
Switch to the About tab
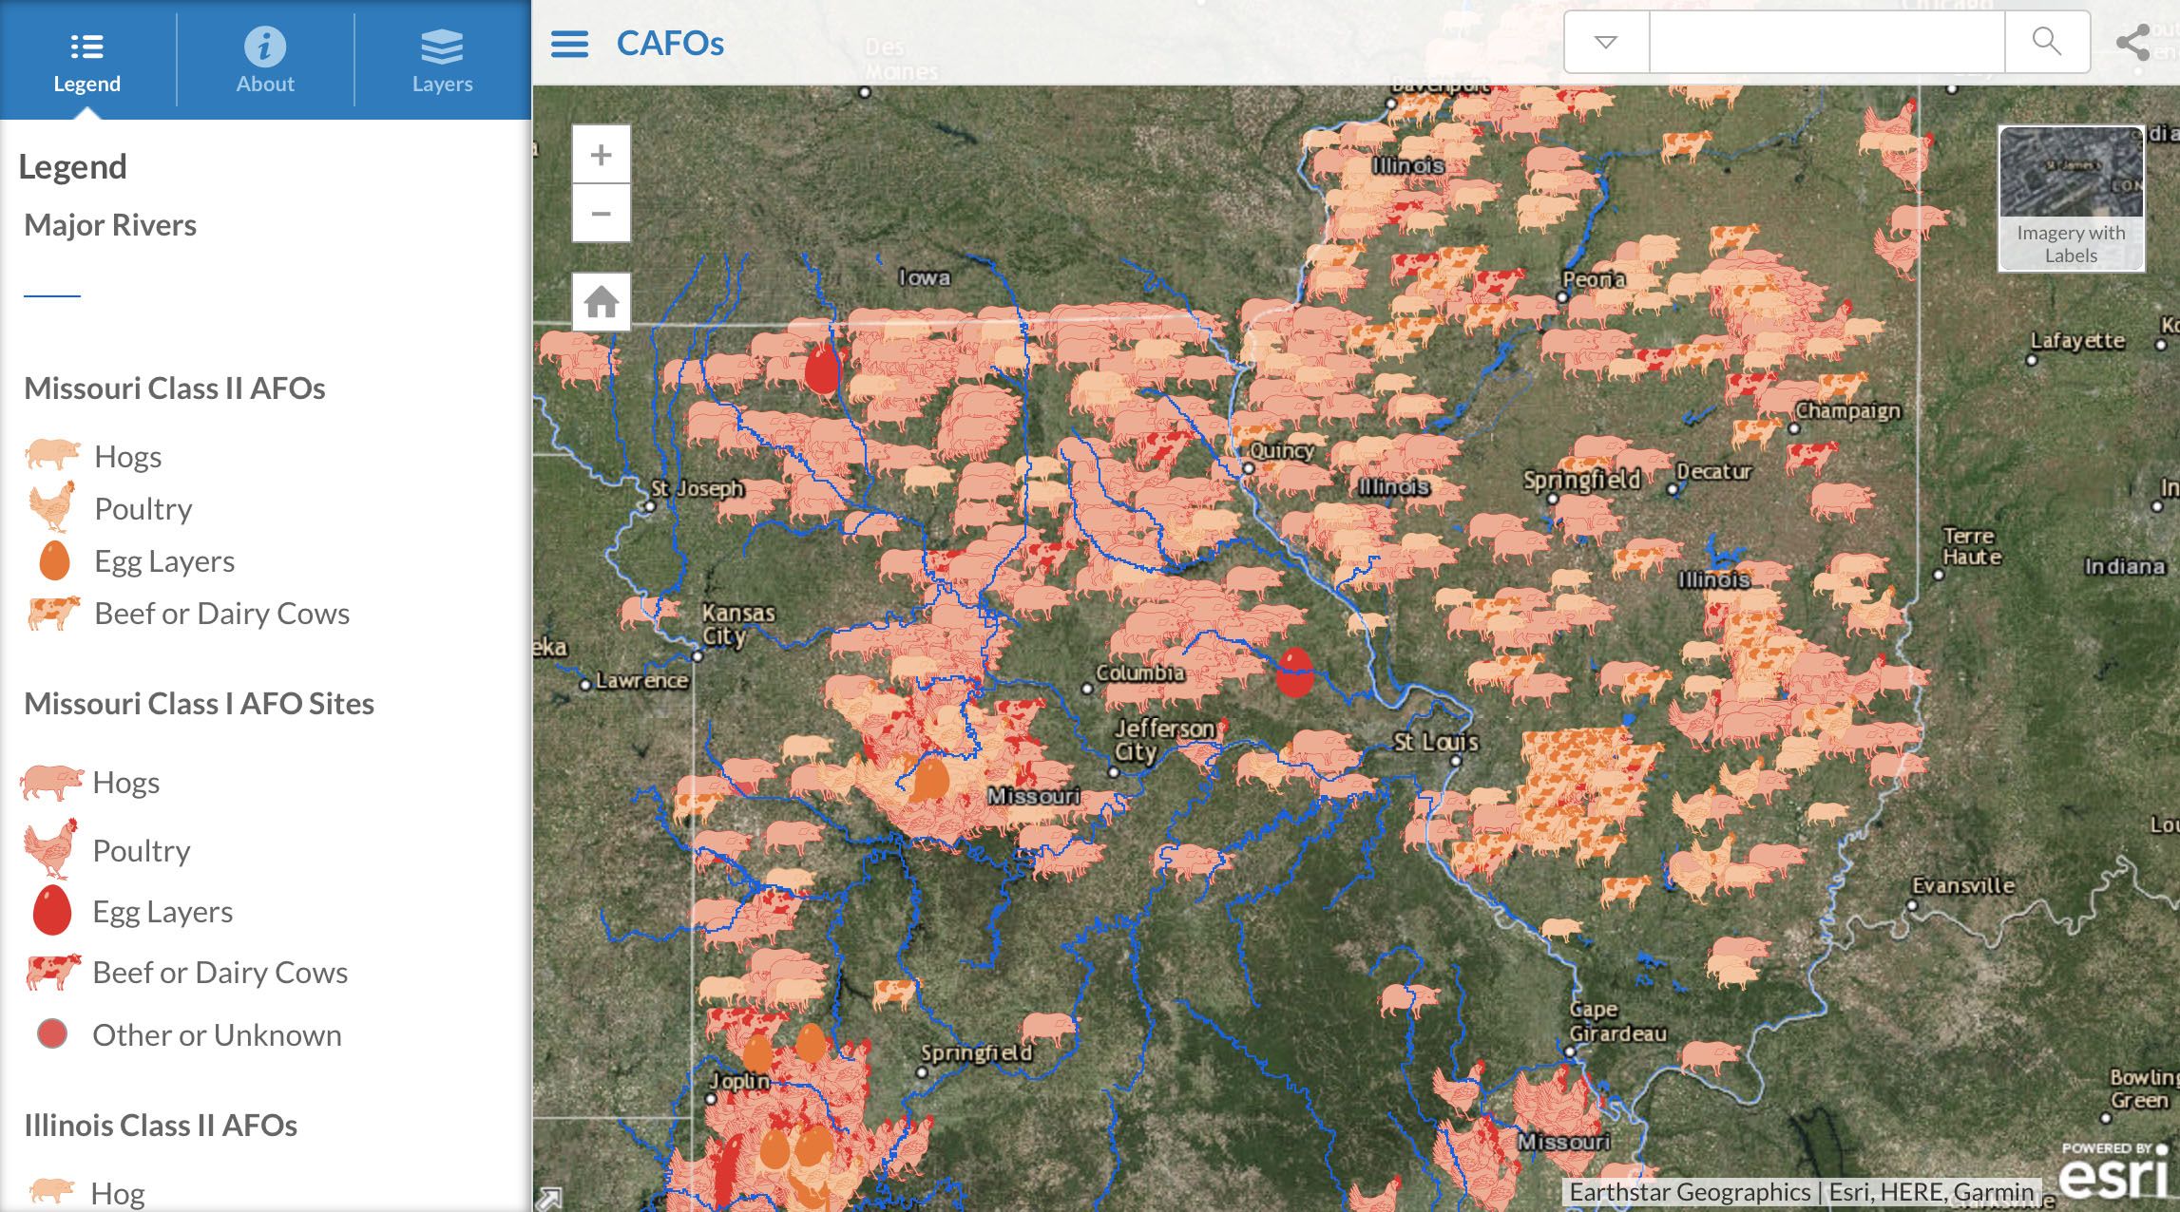pyautogui.click(x=265, y=59)
